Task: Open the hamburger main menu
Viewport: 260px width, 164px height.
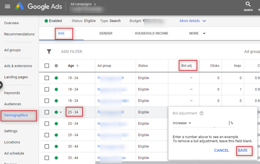Action: (x=7, y=6)
